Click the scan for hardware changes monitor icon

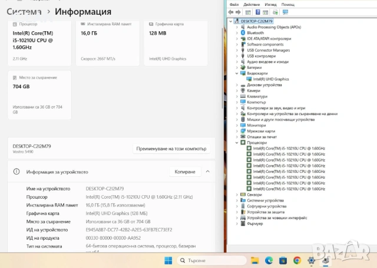285,12
